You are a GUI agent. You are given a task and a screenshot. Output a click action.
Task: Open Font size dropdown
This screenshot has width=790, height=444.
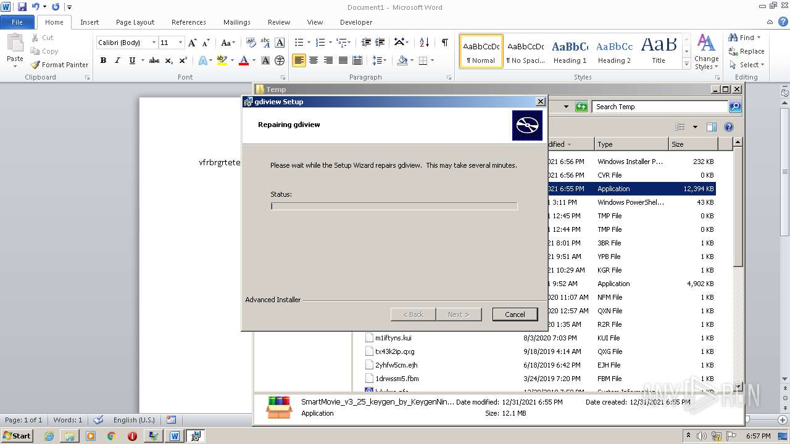click(x=180, y=43)
